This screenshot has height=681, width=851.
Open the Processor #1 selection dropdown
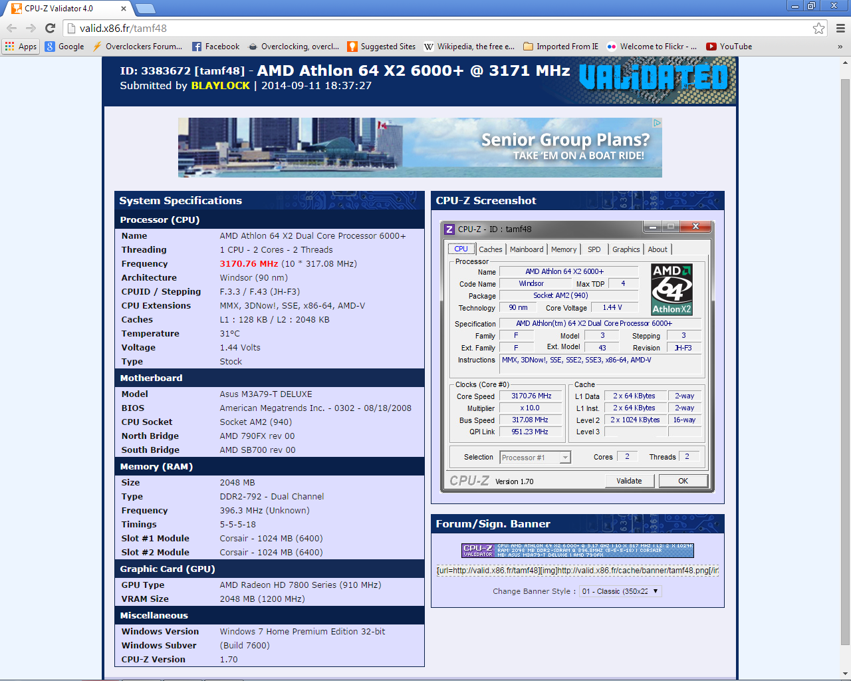point(535,458)
